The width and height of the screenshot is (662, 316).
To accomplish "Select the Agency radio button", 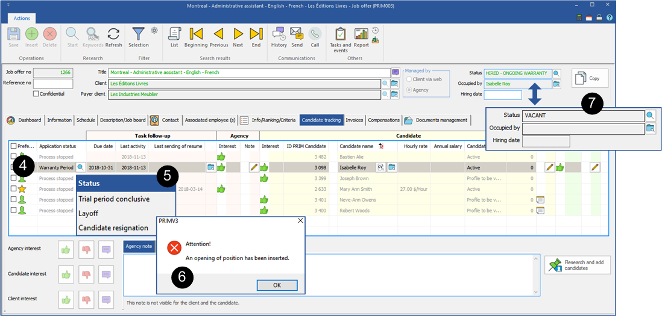I will coord(409,90).
